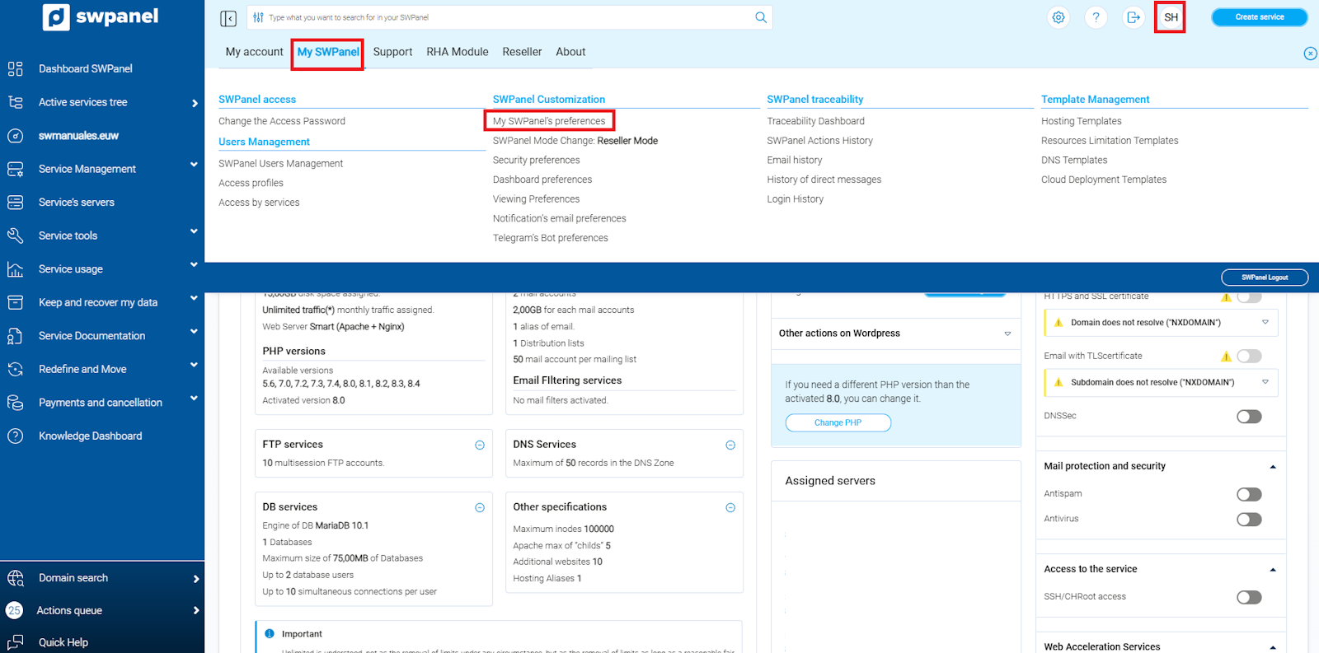Toggle SSH/CHRoot access on
Screen dimensions: 1319x653
click(x=1248, y=597)
